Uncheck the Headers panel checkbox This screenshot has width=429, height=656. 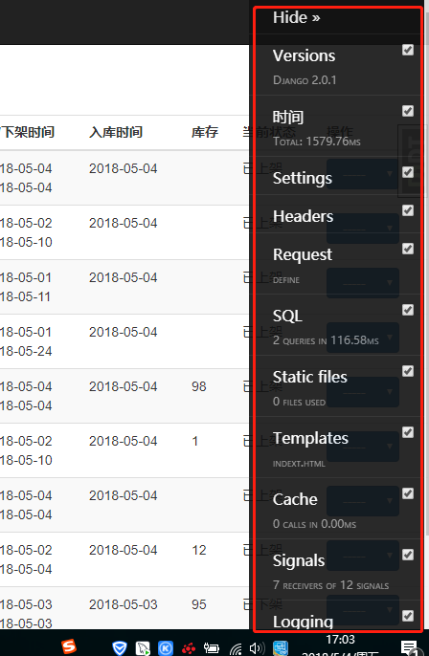408,210
